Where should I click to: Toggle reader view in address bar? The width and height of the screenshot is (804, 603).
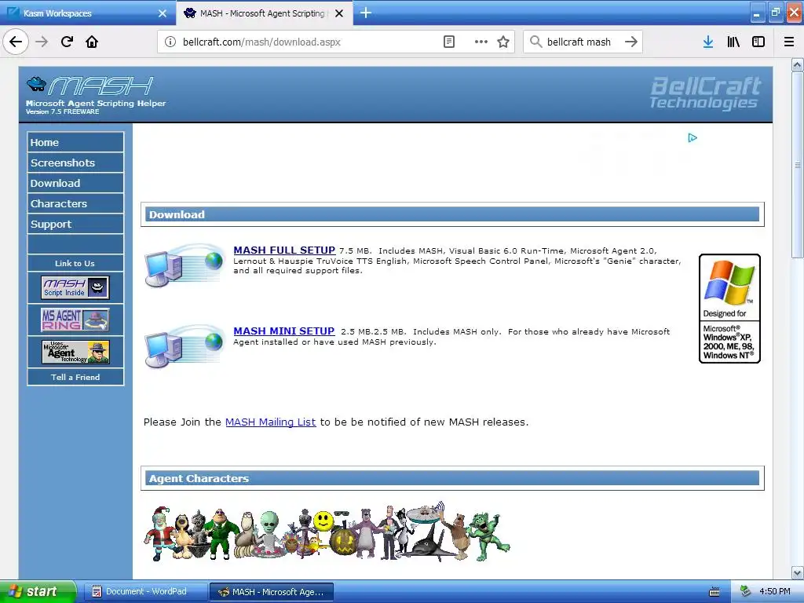[448, 42]
